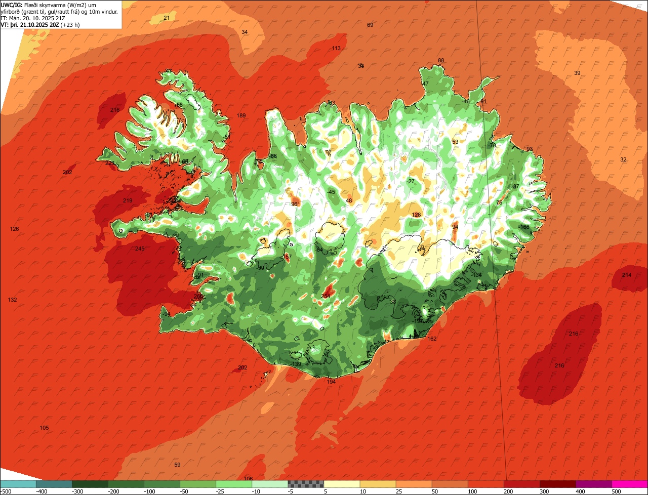Screen dimensions: 648x495
Task: Click the purple legend swatch between 400 and 500
Action: pyautogui.click(x=594, y=484)
